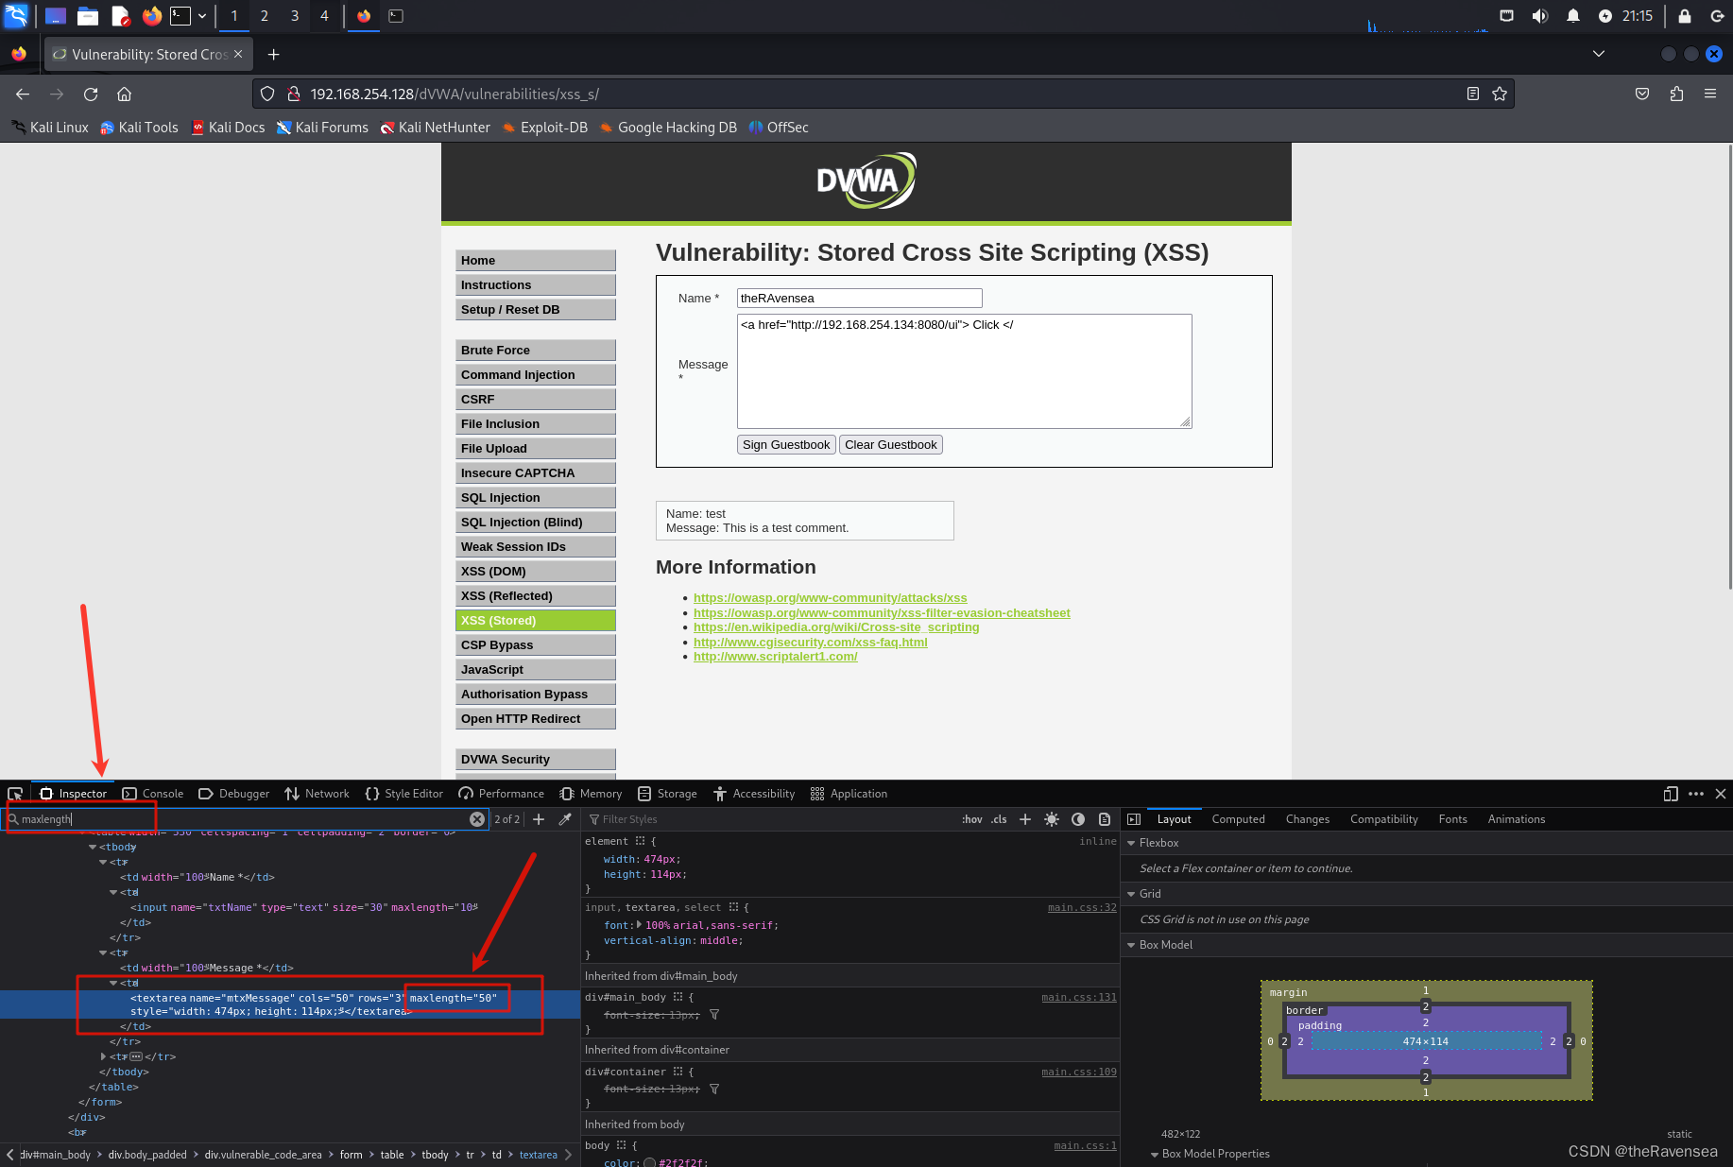
Task: Open Firefox extensions menu
Action: (1676, 94)
